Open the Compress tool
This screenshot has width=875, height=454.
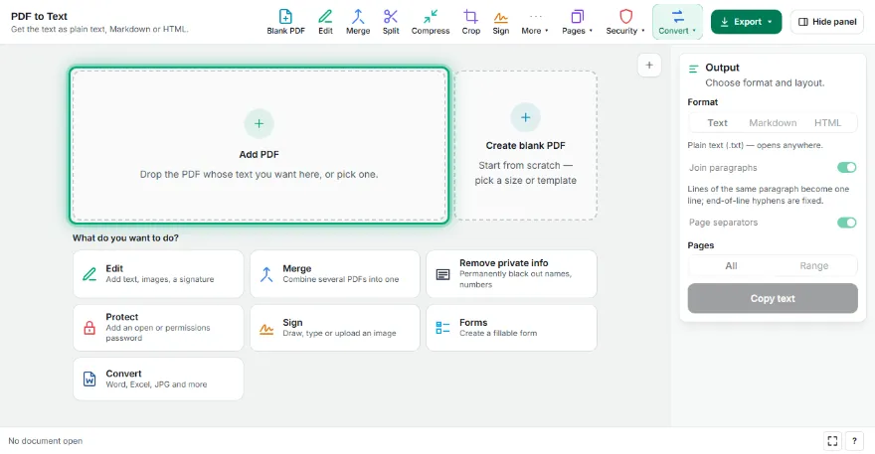click(431, 22)
